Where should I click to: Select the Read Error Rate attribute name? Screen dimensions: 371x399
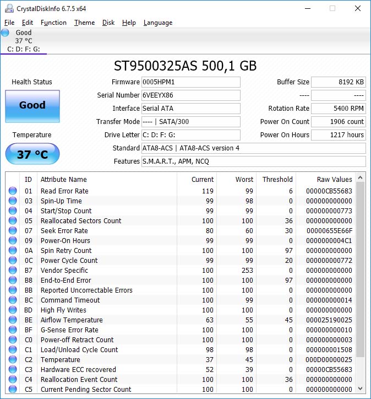pyautogui.click(x=64, y=191)
